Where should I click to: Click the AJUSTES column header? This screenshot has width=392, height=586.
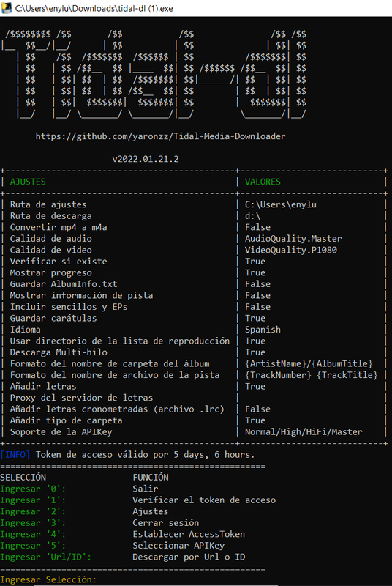click(28, 182)
